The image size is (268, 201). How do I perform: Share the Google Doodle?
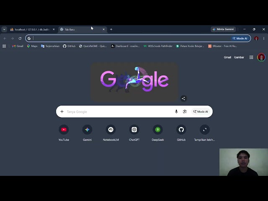click(x=183, y=98)
